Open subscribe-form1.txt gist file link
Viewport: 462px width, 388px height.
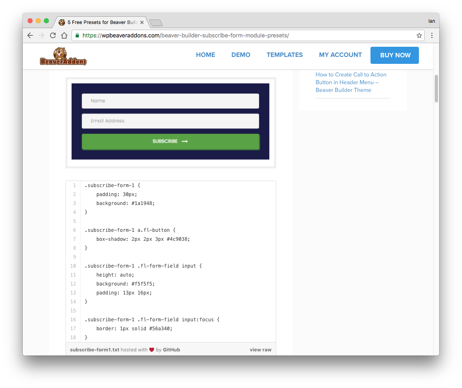click(x=95, y=350)
